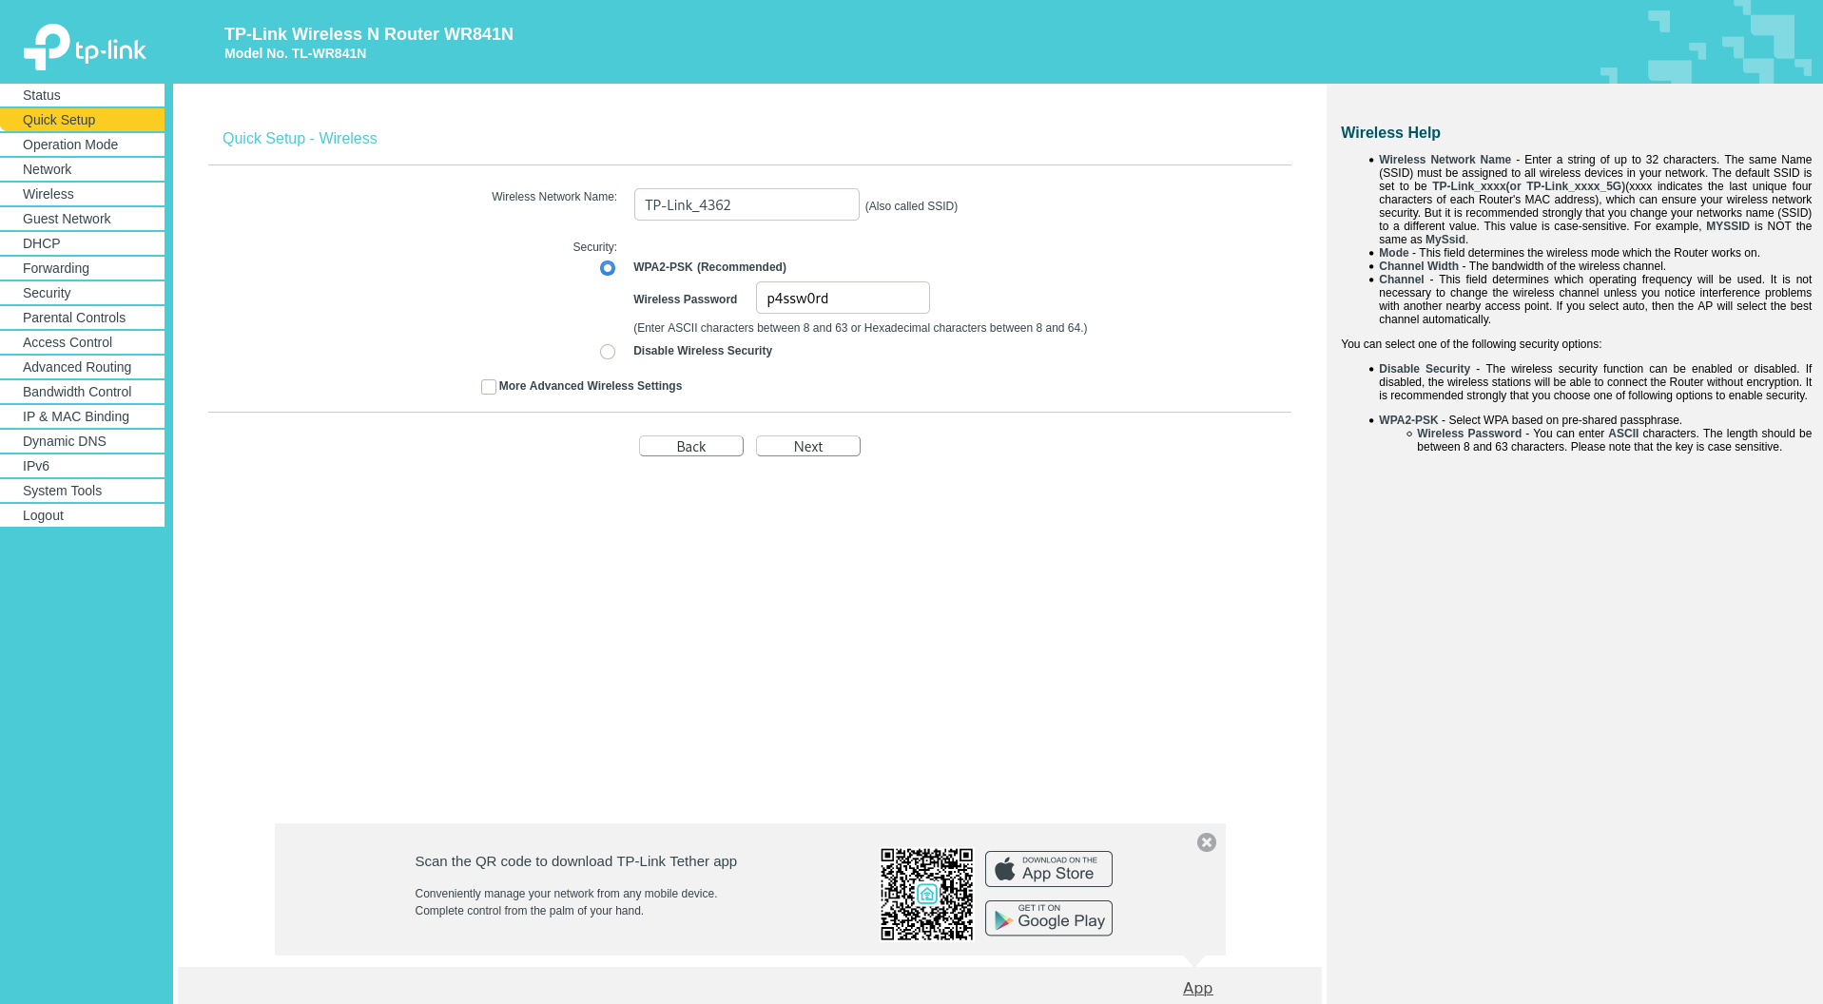Click the tp-link logo

coord(85,47)
